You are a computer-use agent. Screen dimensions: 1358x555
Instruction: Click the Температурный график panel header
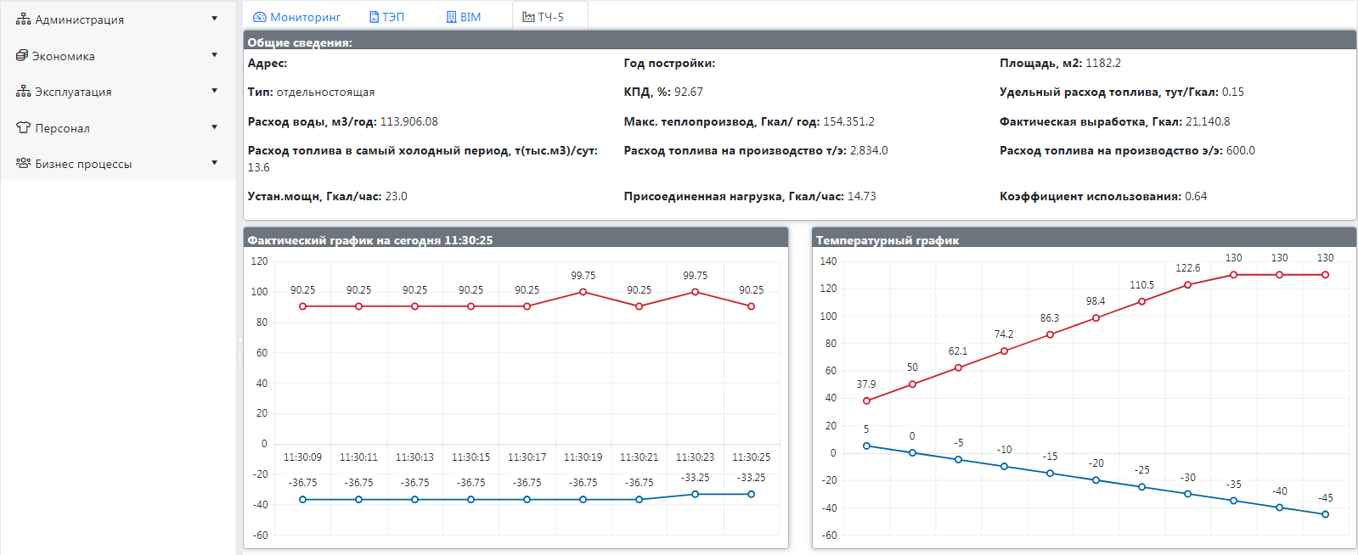click(x=1084, y=238)
